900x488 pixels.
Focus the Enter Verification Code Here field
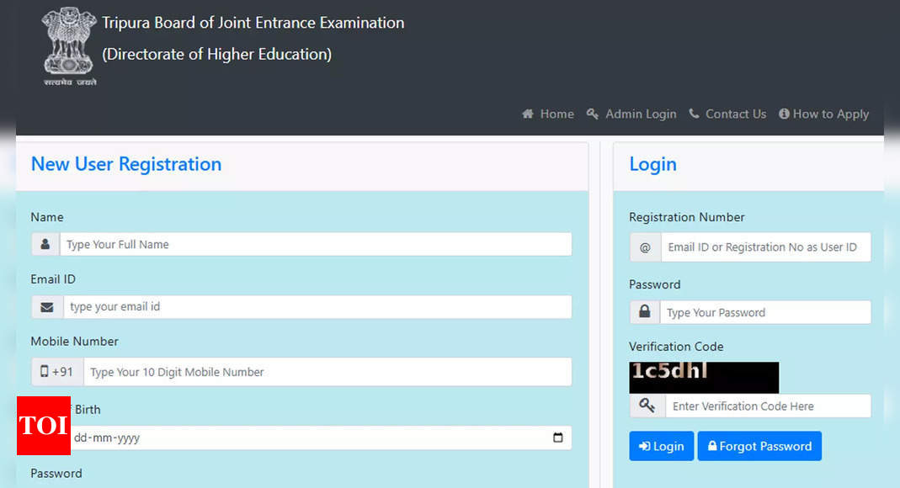pos(768,406)
